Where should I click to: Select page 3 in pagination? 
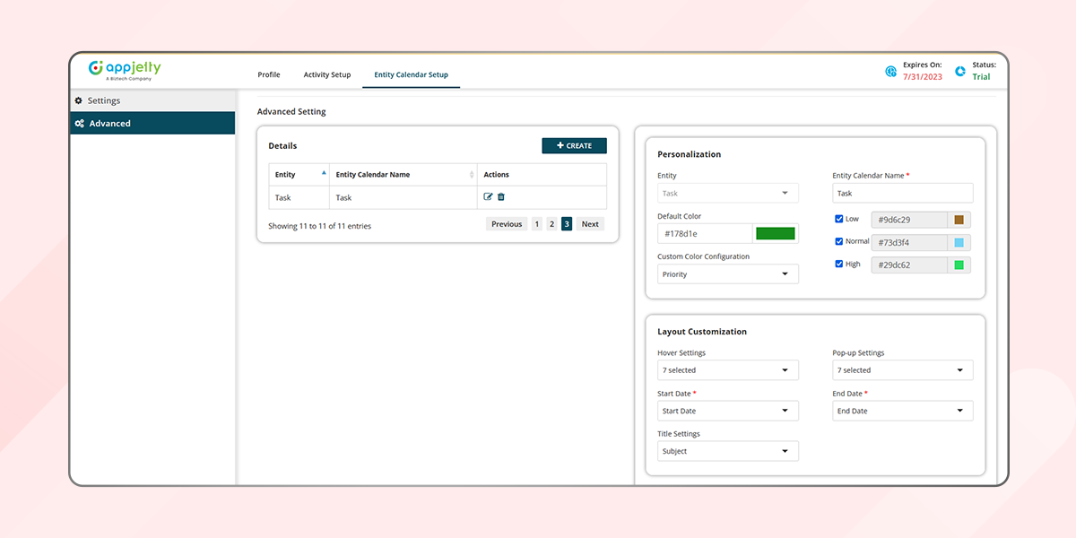click(567, 224)
